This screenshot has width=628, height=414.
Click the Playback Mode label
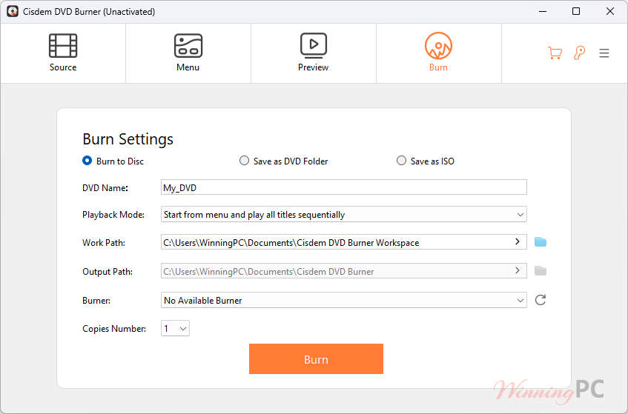(113, 215)
